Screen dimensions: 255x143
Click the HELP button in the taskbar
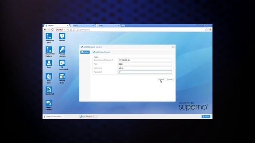click(206, 116)
